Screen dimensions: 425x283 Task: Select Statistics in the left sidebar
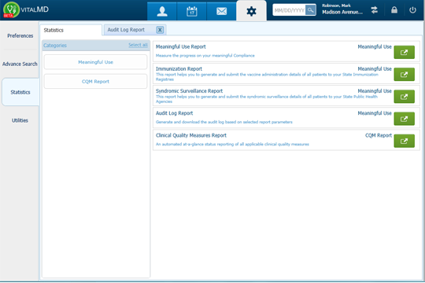[x=20, y=92]
